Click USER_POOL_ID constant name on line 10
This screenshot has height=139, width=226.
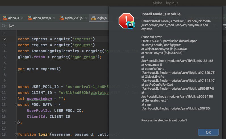[45, 87]
